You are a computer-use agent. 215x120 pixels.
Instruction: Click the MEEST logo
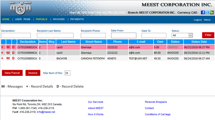click(x=20, y=8)
